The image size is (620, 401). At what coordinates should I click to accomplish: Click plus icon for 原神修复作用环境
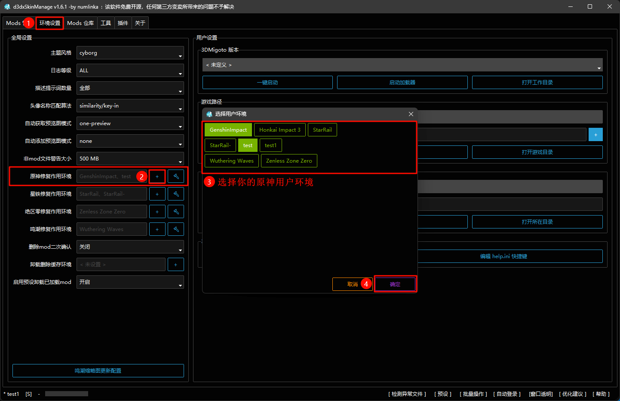(x=157, y=176)
